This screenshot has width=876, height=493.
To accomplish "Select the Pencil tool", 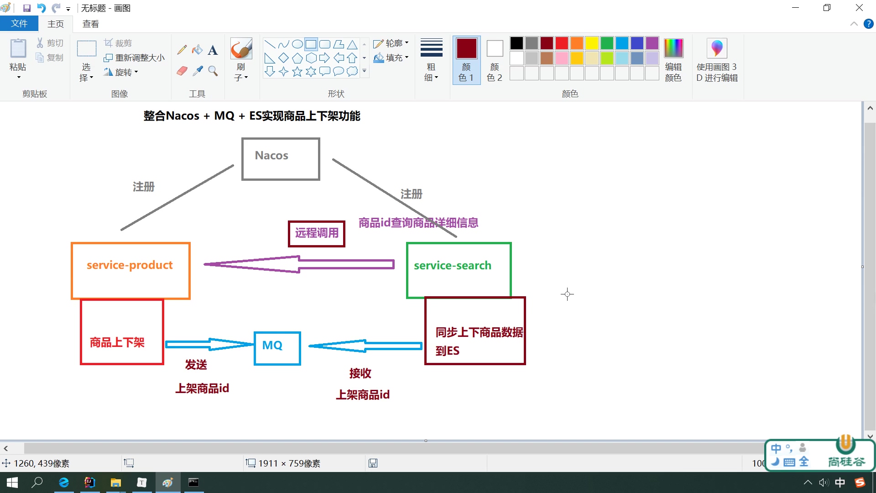I will coord(182,50).
